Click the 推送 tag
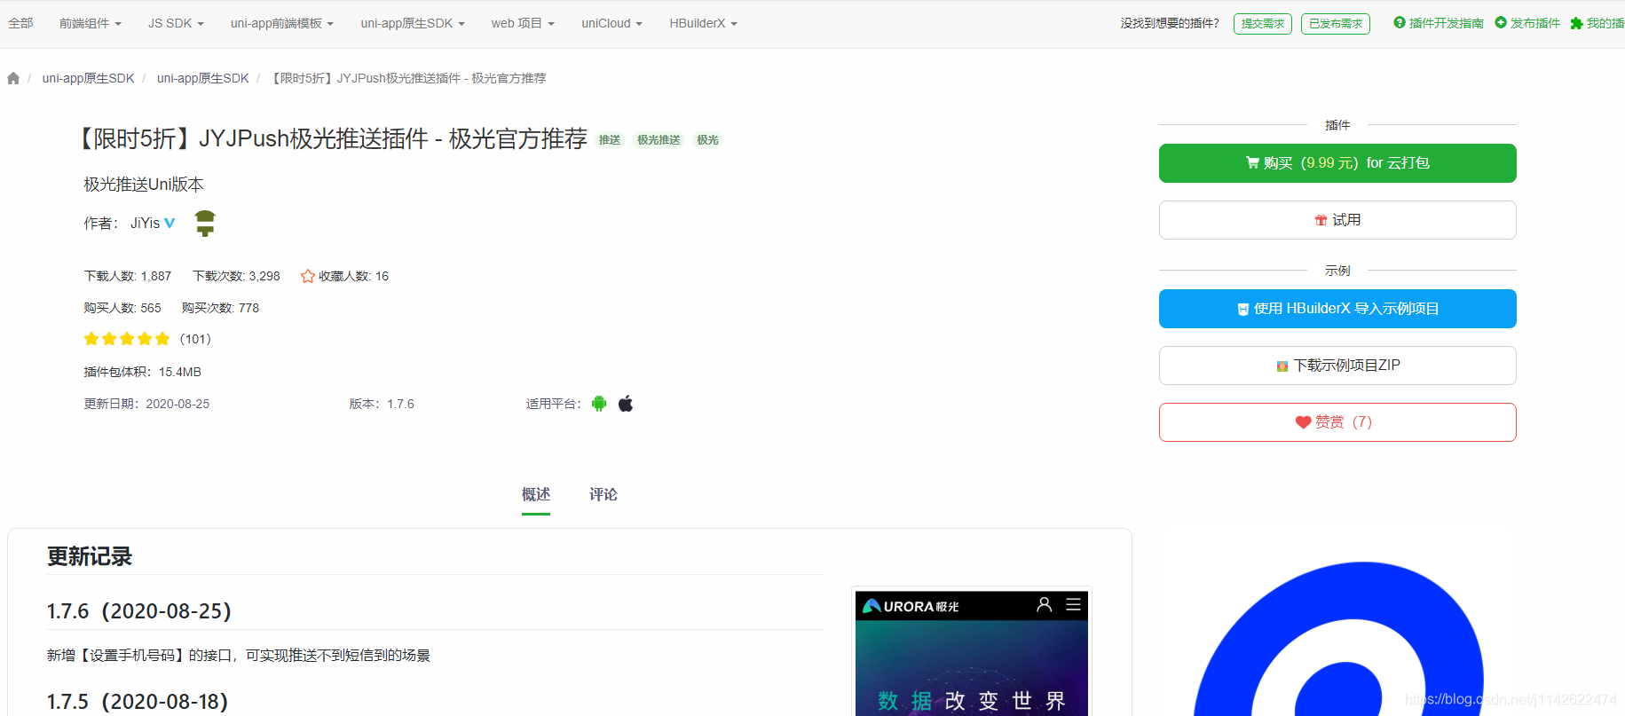 pyautogui.click(x=610, y=140)
